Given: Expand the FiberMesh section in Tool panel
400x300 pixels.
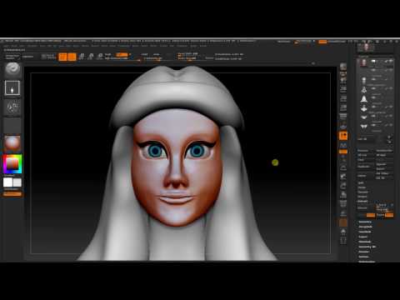Looking at the screenshot, I should (365, 242).
